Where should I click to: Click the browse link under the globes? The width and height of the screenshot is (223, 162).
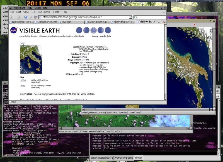pyautogui.click(x=95, y=36)
